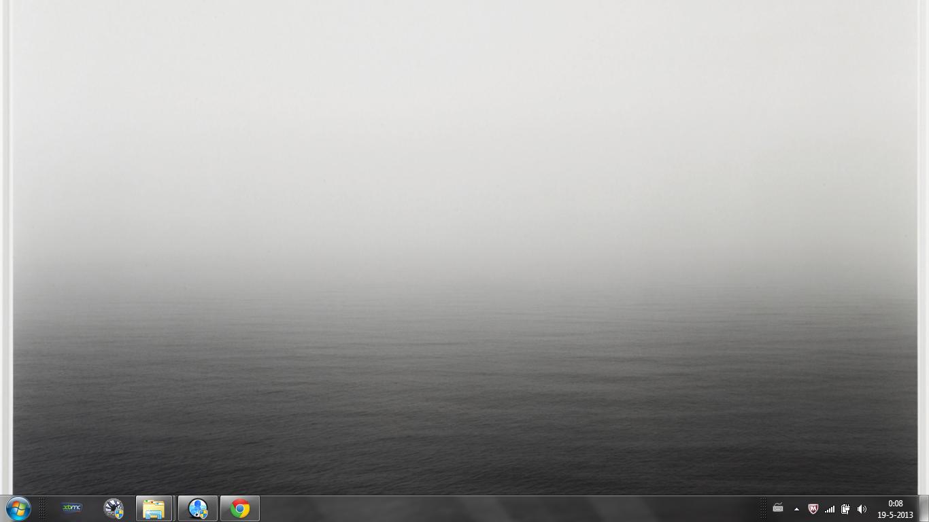The width and height of the screenshot is (929, 522).
Task: Click the dotted grip before the keyboard icon
Action: 764,508
